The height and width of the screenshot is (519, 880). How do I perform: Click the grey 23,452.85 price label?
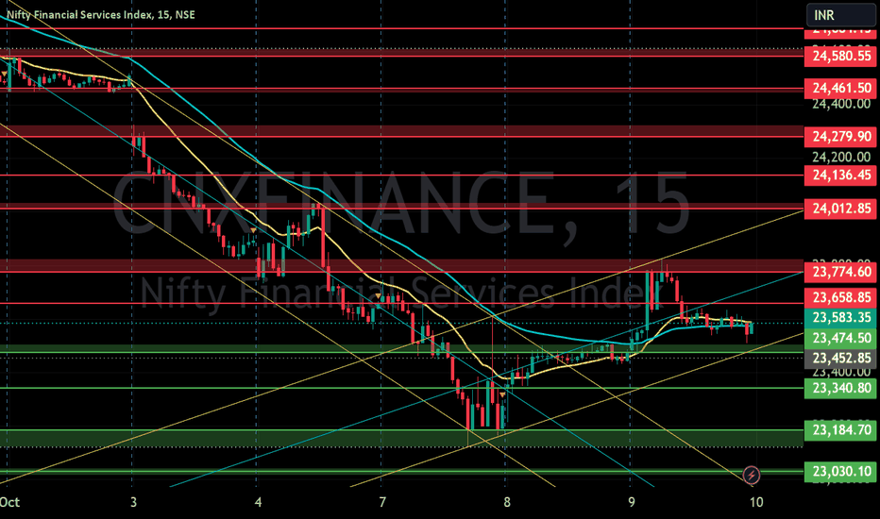point(840,358)
